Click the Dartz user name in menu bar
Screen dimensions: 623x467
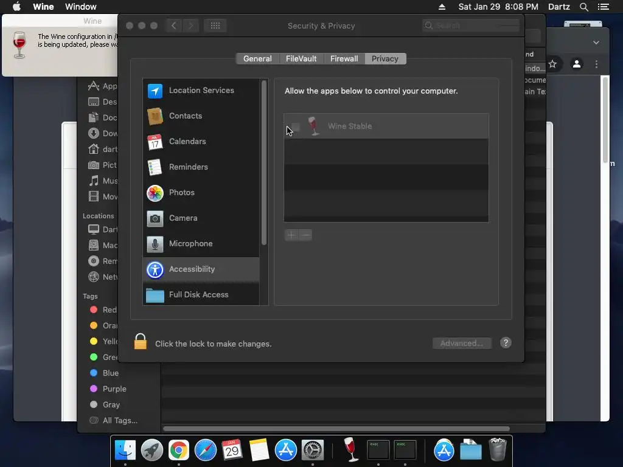559,7
